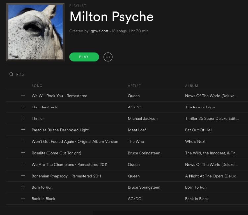
Task: Click plus icon for Rosalita (Come Out Tonight)
Action: pos(23,153)
